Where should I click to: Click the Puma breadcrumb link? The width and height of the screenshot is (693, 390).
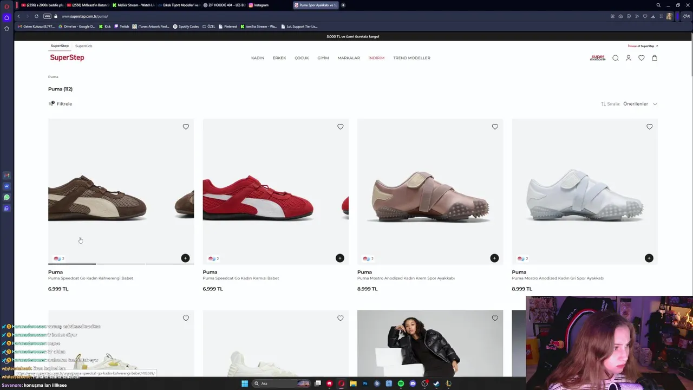pyautogui.click(x=53, y=77)
